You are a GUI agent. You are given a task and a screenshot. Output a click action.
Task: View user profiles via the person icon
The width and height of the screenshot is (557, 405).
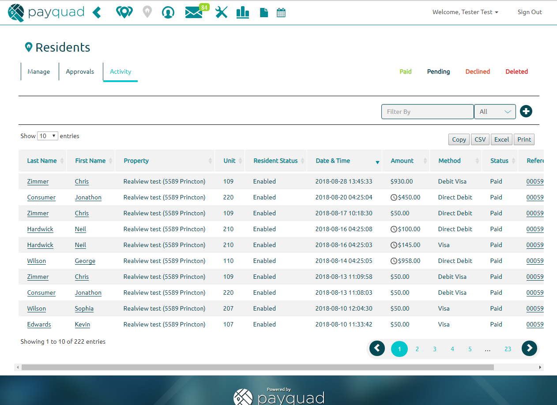(168, 12)
